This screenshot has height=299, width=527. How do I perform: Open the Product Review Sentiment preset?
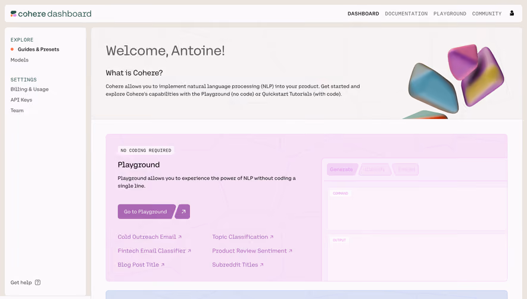tap(252, 251)
